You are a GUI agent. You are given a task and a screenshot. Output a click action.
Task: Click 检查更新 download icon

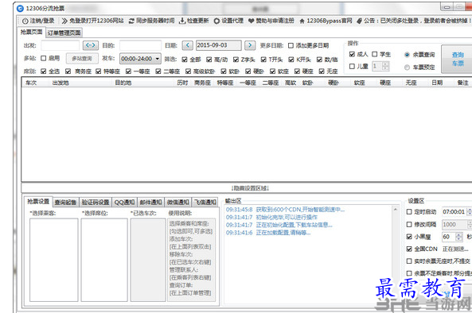[182, 21]
